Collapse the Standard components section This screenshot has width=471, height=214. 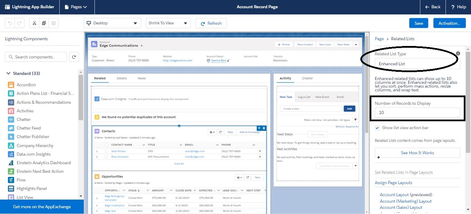8,73
